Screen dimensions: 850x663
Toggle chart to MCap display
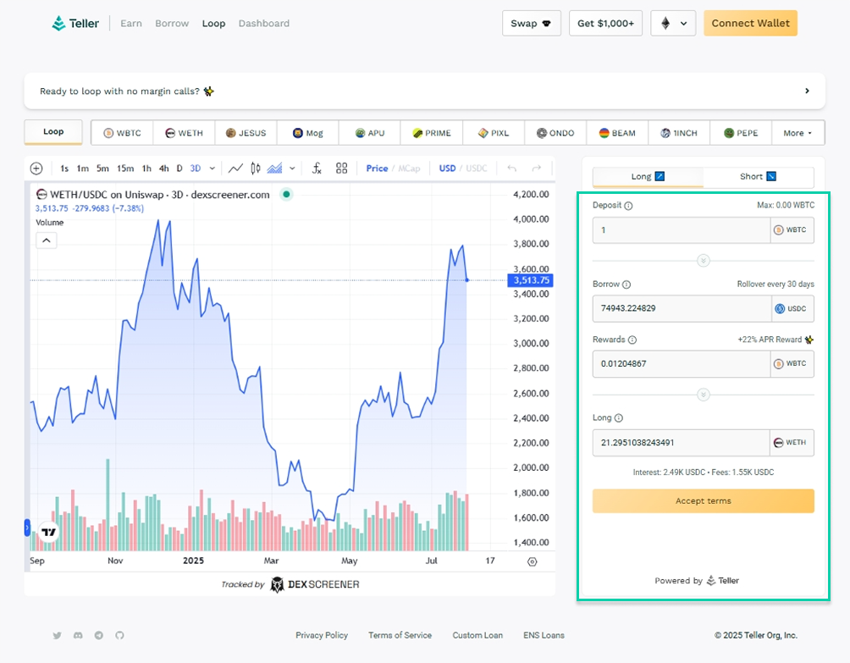(409, 169)
